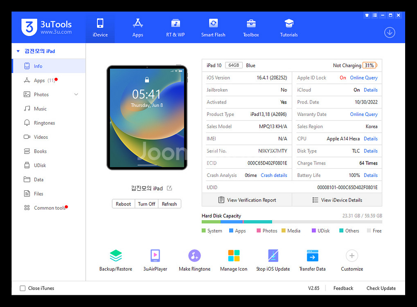The width and height of the screenshot is (417, 307).
Task: Click the Customize plus icon
Action: [x=352, y=256]
